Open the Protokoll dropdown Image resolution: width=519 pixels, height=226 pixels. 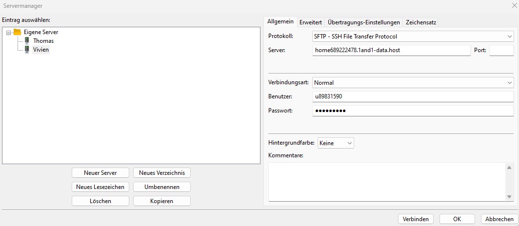[413, 36]
